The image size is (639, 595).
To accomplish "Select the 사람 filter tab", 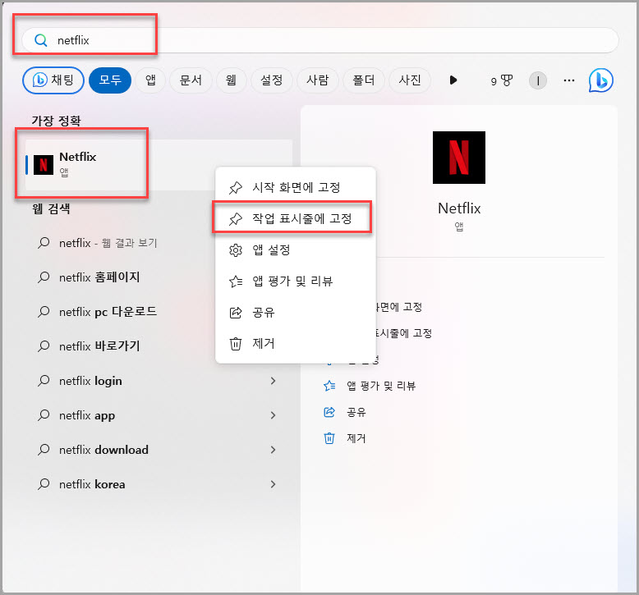I will 318,80.
